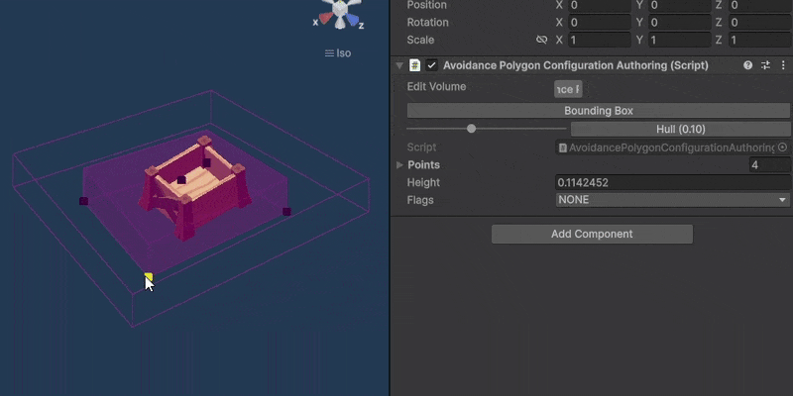Viewport: 793px width, 396px height.
Task: Open the Flags NONE dropdown
Action: point(672,200)
